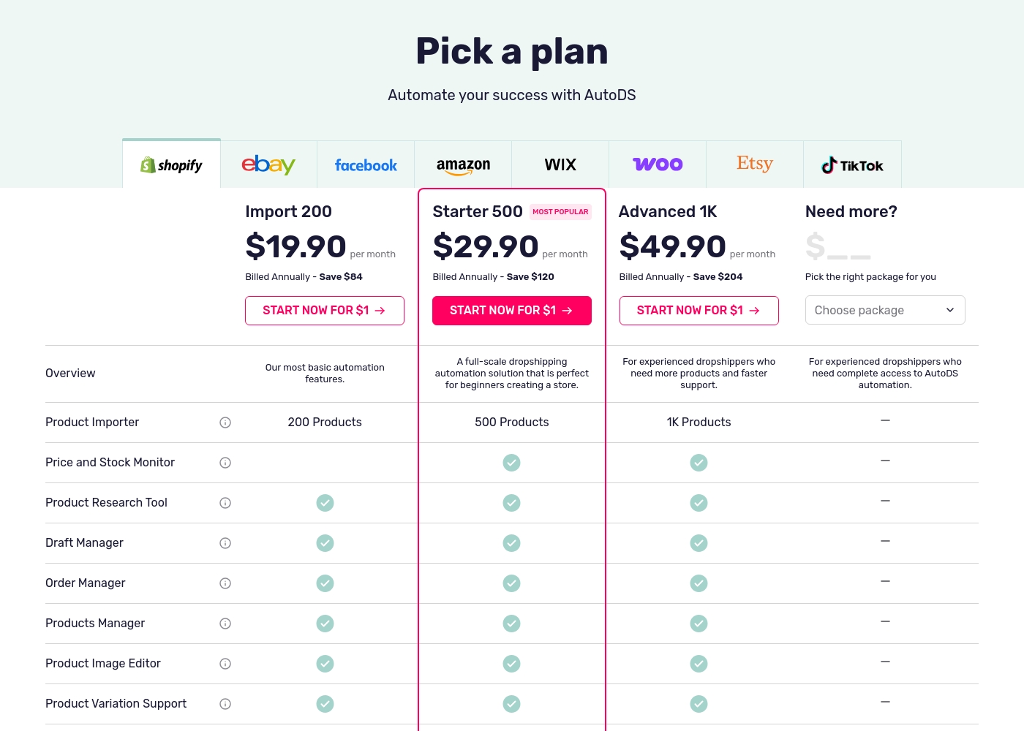Start Advanced 1K plan for $1
The height and width of the screenshot is (731, 1024).
(699, 311)
